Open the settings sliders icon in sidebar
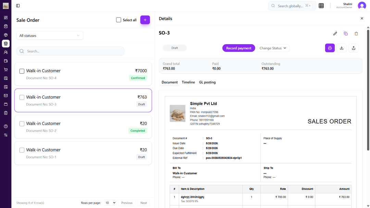Screen dimensions: 370x208 6,135
